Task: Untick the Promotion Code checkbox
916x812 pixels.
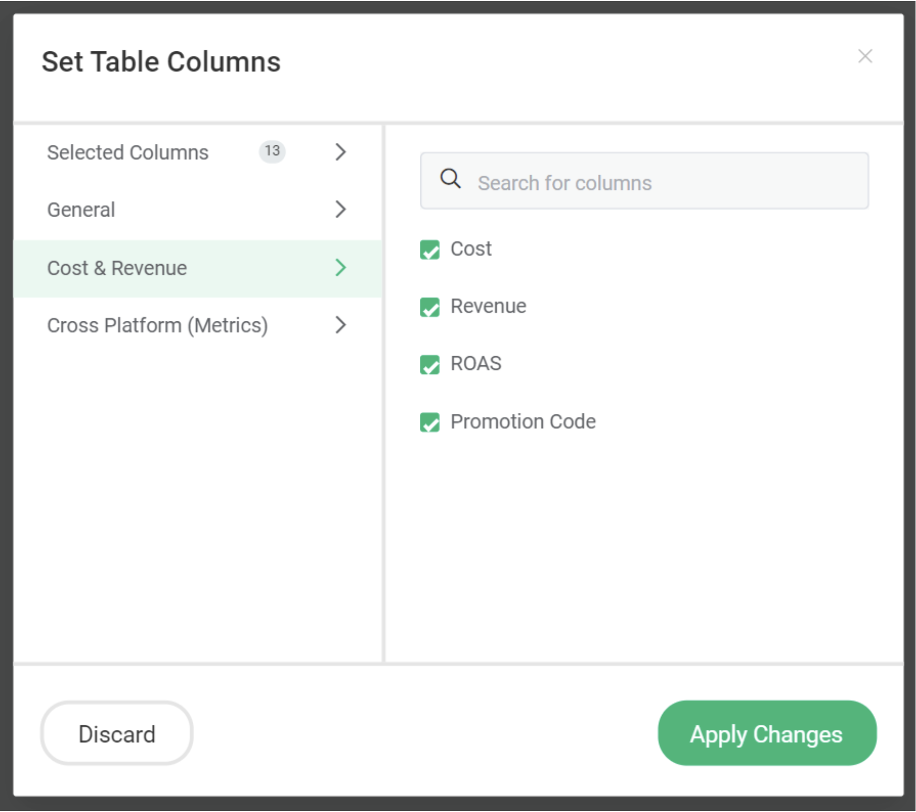Action: coord(430,422)
